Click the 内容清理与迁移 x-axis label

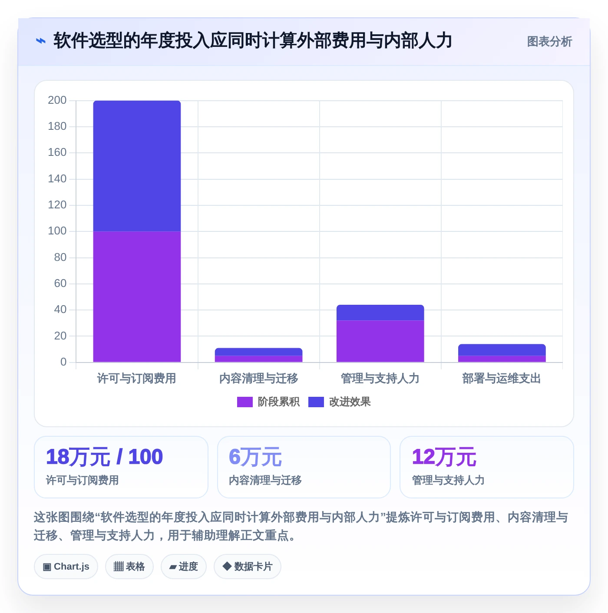(x=259, y=379)
